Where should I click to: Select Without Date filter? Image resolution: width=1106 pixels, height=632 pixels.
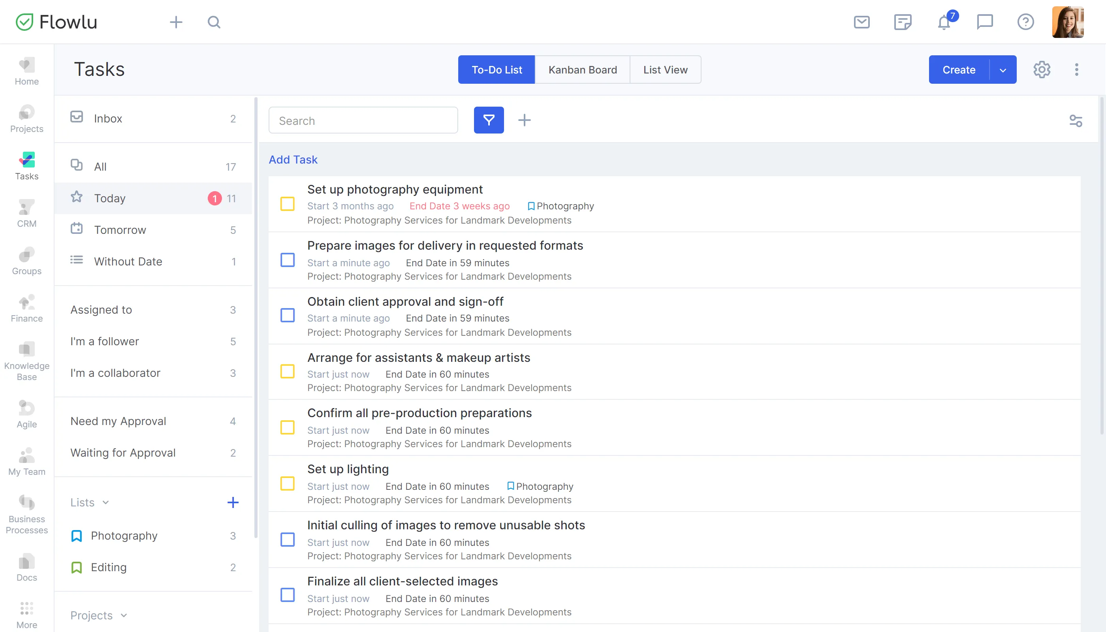pos(153,262)
